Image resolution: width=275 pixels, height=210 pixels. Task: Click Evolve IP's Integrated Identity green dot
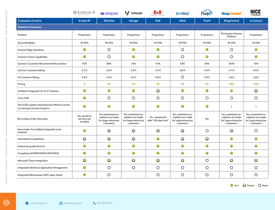(x=85, y=168)
